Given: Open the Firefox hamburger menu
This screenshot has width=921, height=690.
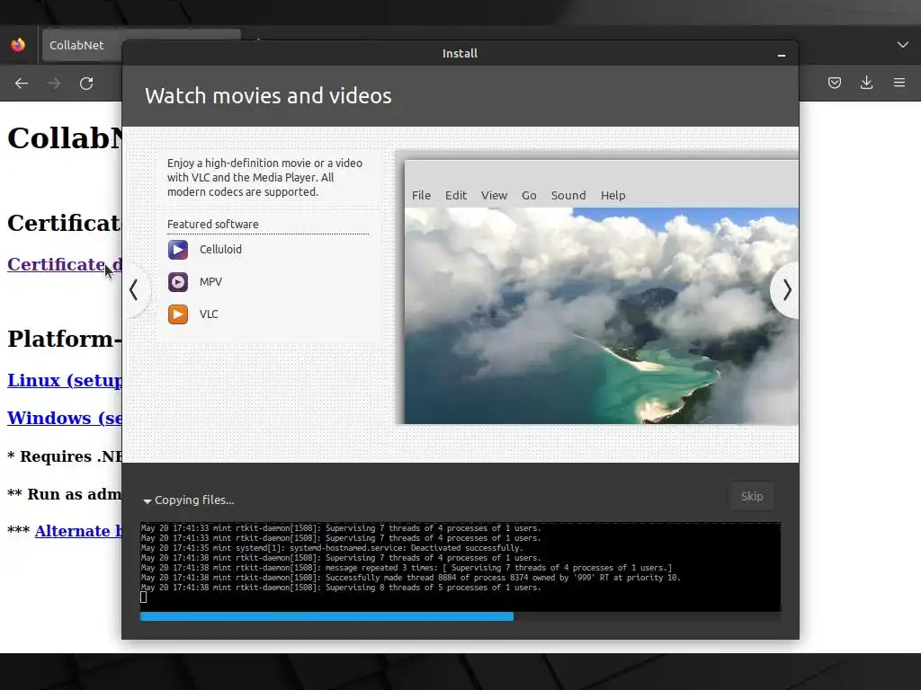Looking at the screenshot, I should click(x=899, y=83).
